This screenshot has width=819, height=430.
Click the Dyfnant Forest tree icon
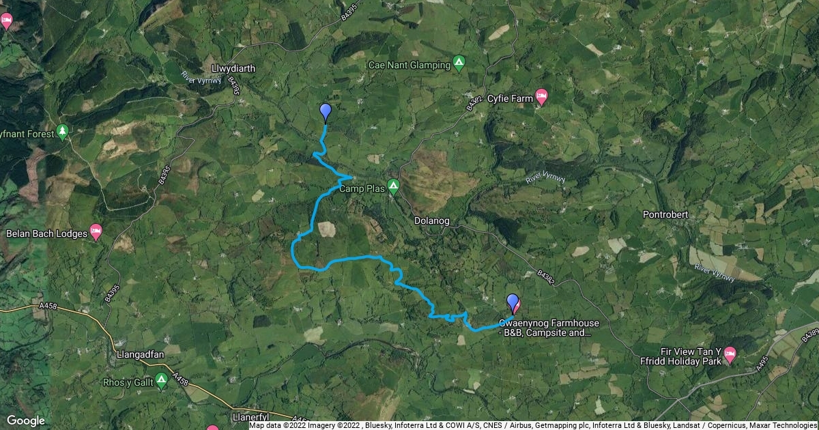point(63,131)
